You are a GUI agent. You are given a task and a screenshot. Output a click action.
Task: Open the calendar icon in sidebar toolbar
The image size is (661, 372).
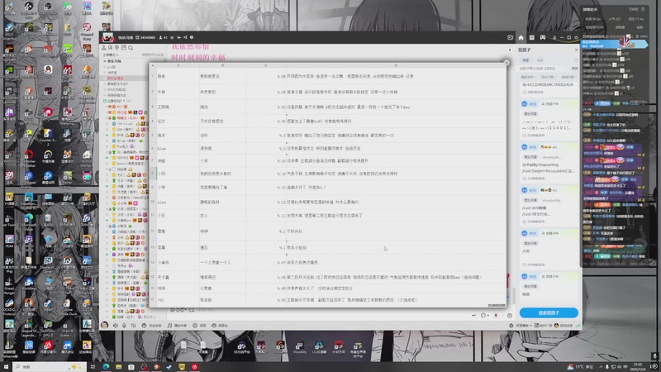pos(124,48)
